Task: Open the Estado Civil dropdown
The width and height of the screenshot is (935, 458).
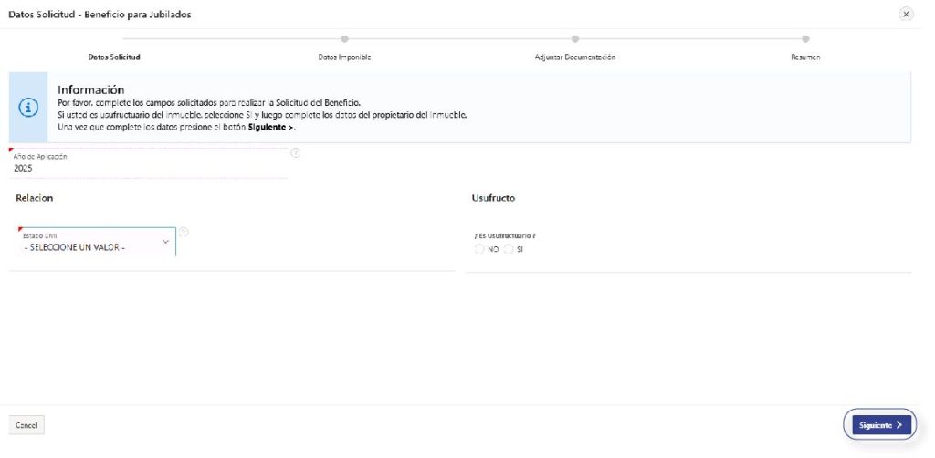Action: [91, 242]
